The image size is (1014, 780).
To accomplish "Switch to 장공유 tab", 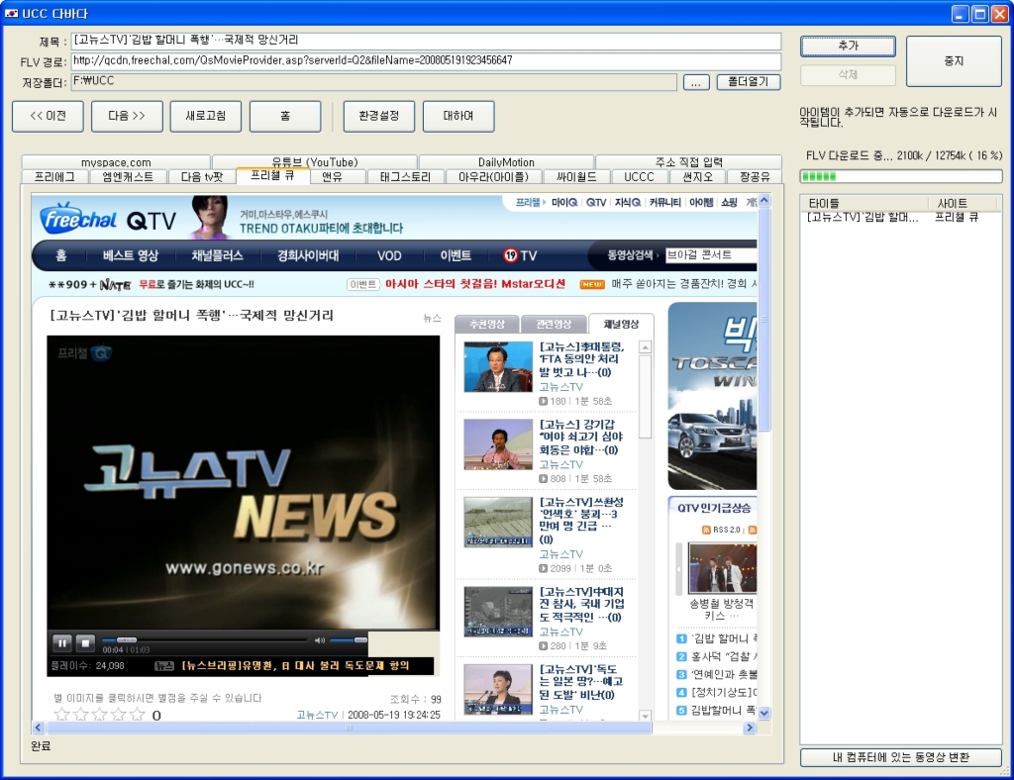I will click(754, 176).
